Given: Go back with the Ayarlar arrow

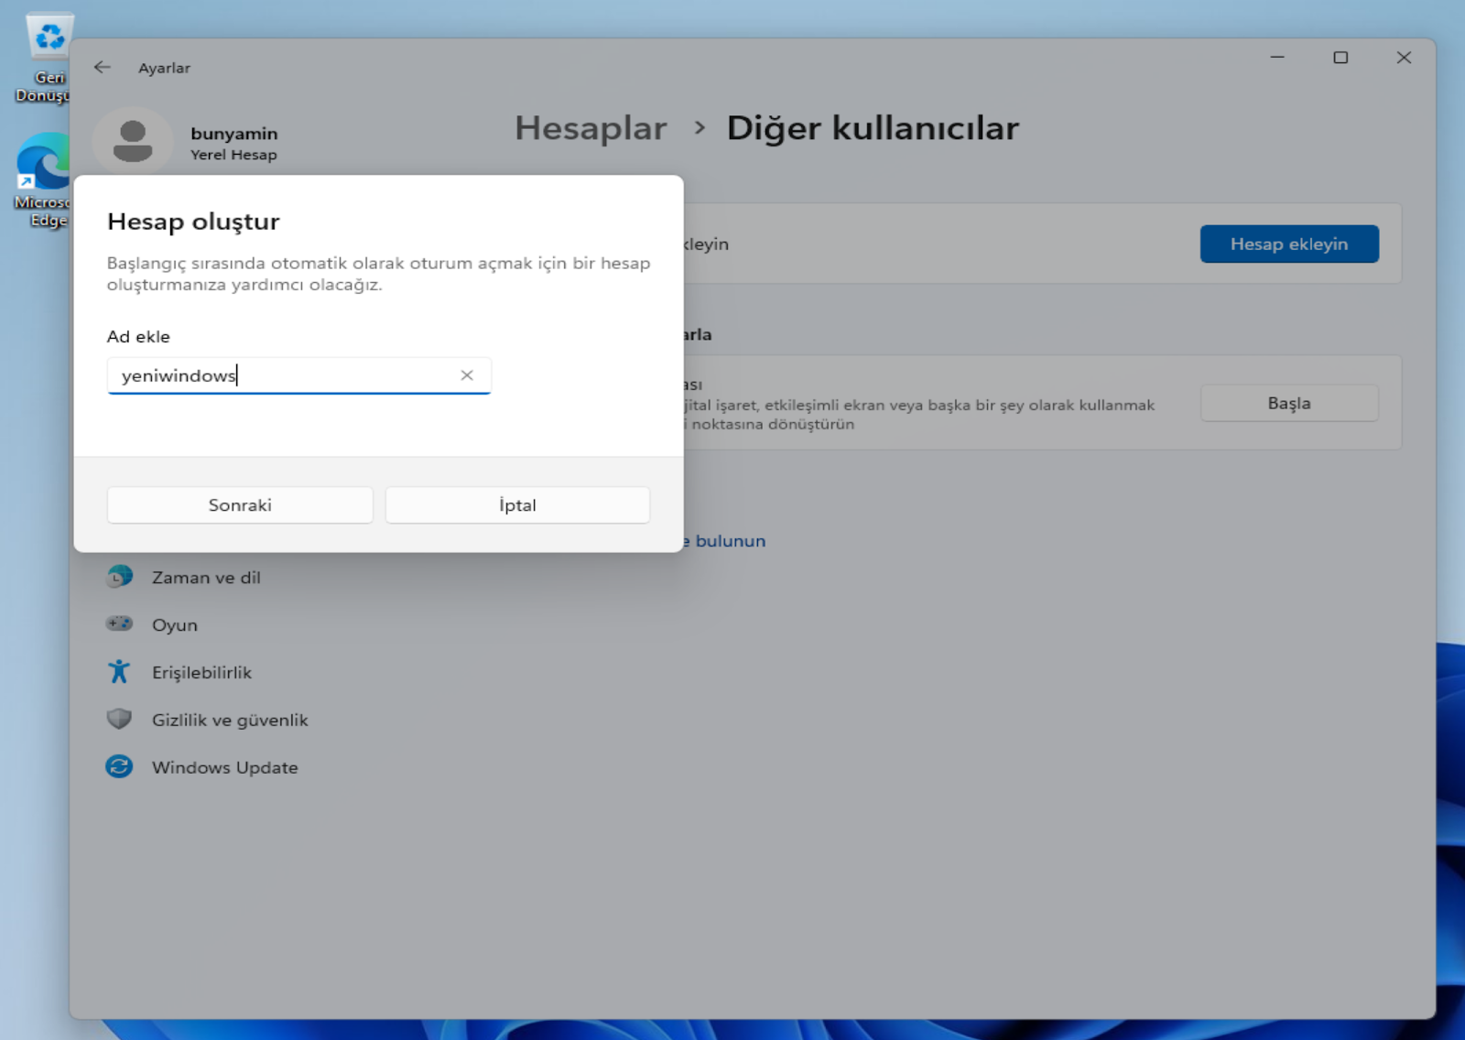Looking at the screenshot, I should (x=103, y=68).
